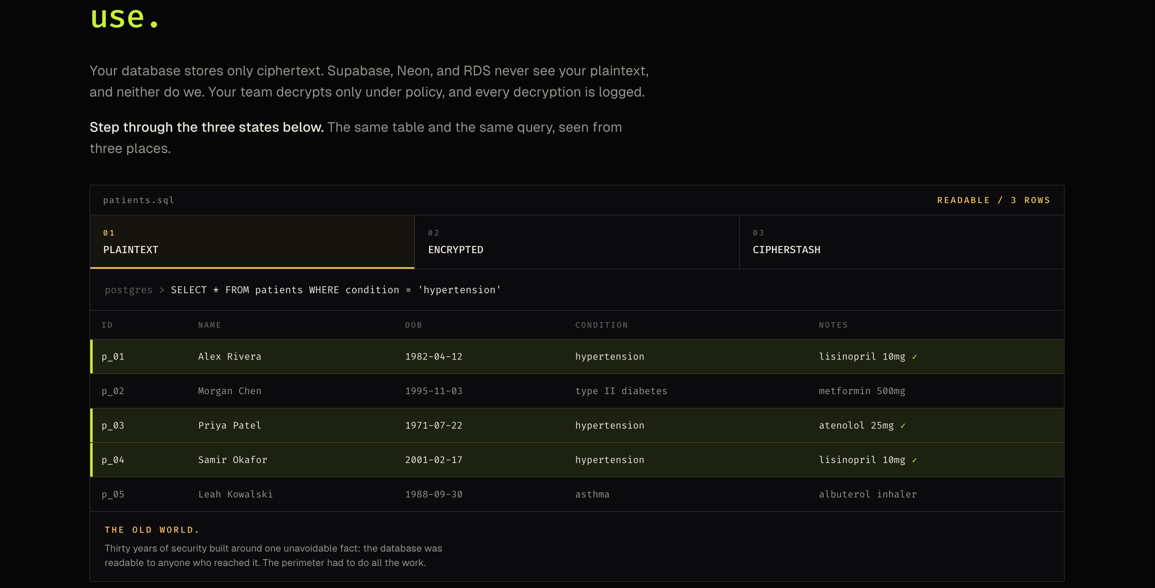The width and height of the screenshot is (1155, 588).
Task: Switch to the 01 PLAINTEXT tab
Action: tap(252, 242)
